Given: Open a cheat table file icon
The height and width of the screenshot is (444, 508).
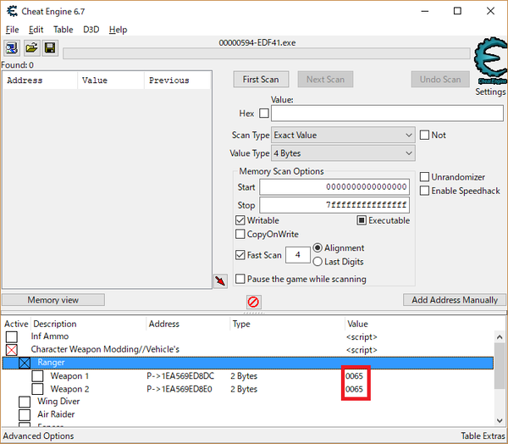Looking at the screenshot, I should tap(31, 48).
